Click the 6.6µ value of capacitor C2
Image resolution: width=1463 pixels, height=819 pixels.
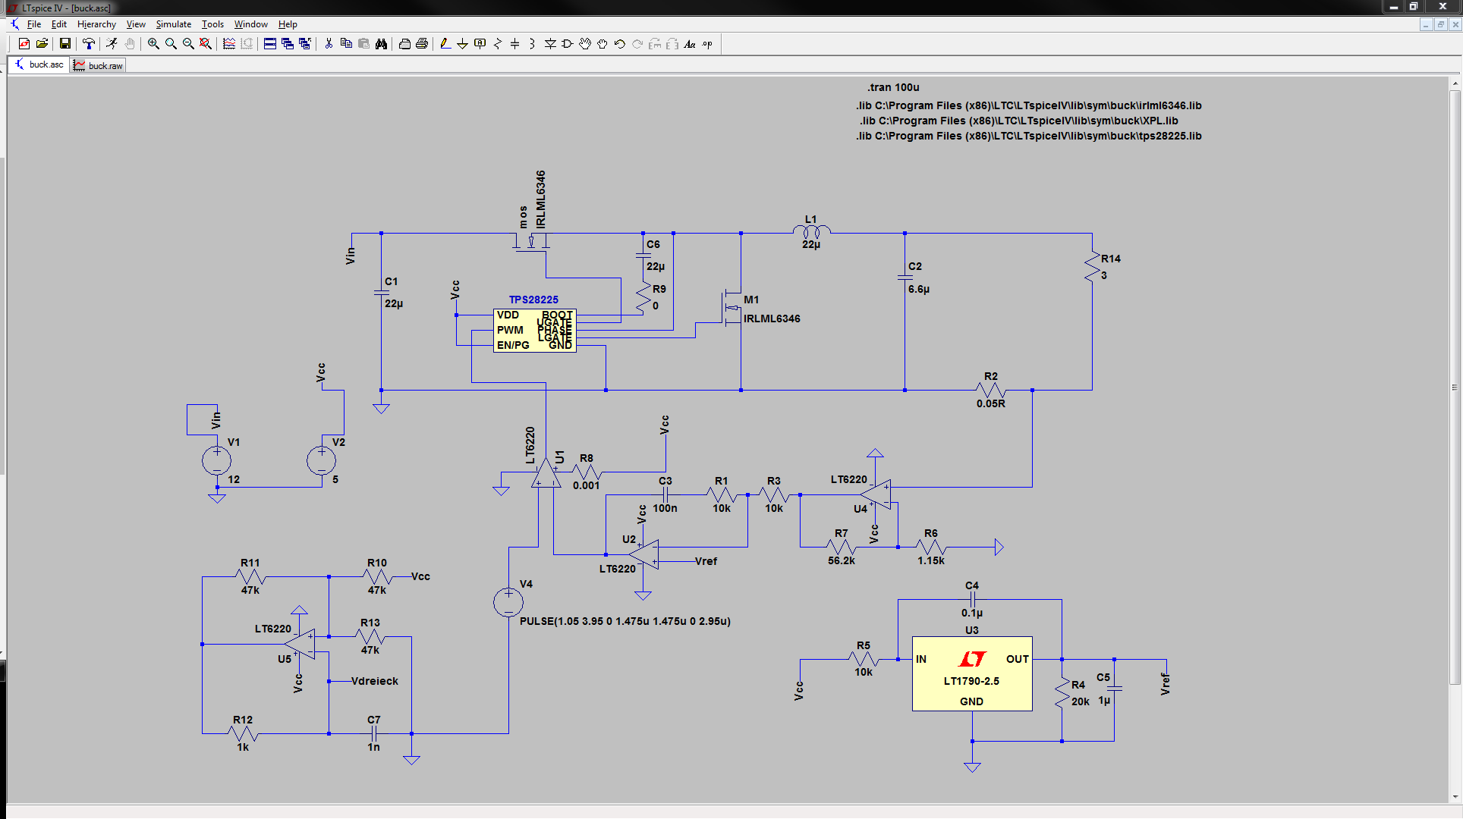coord(919,289)
